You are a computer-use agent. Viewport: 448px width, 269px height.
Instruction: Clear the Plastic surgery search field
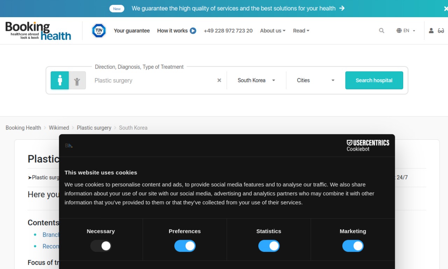pyautogui.click(x=219, y=80)
